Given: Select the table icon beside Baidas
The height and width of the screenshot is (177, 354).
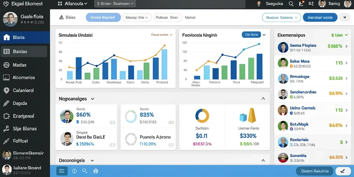Looking at the screenshot, I should tap(7, 52).
